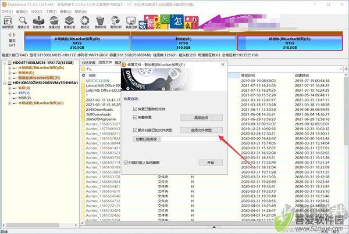Open the 磁盘(D) menu
The height and width of the screenshot is (234, 349).
(22, 12)
